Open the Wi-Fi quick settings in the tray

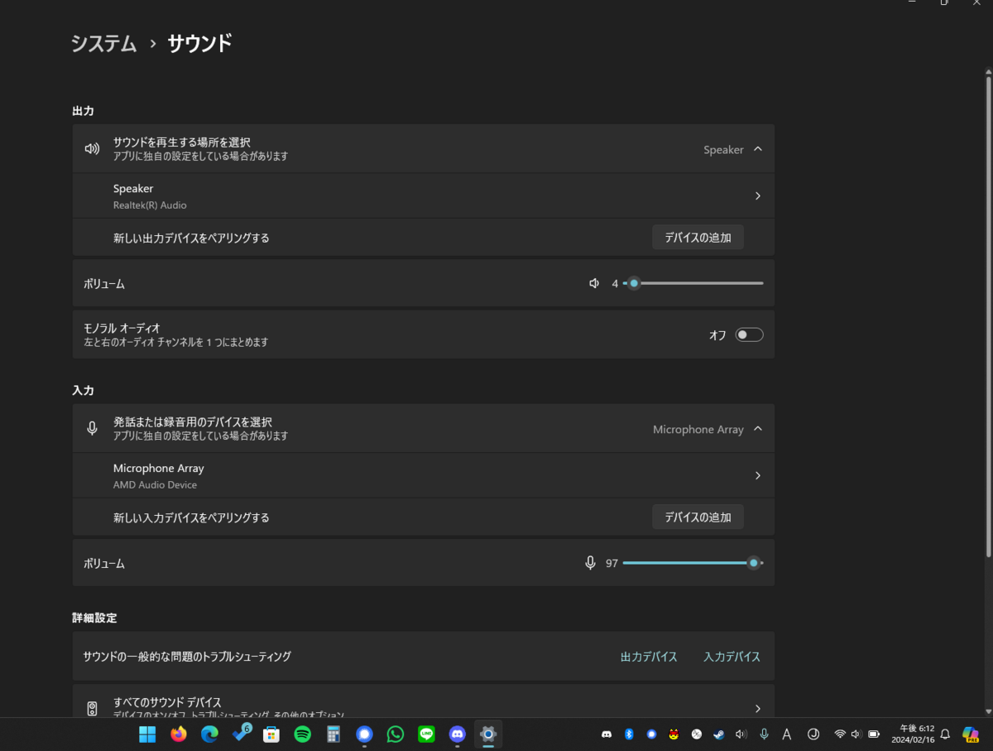(x=839, y=734)
